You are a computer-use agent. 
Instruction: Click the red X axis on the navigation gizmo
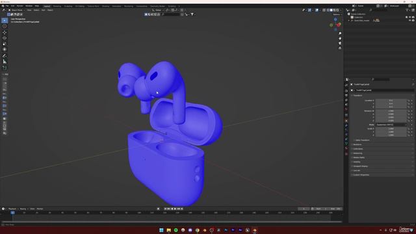click(339, 25)
